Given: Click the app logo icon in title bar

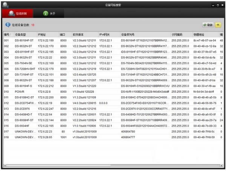Looking at the screenshot, I should pyautogui.click(x=5, y=5).
